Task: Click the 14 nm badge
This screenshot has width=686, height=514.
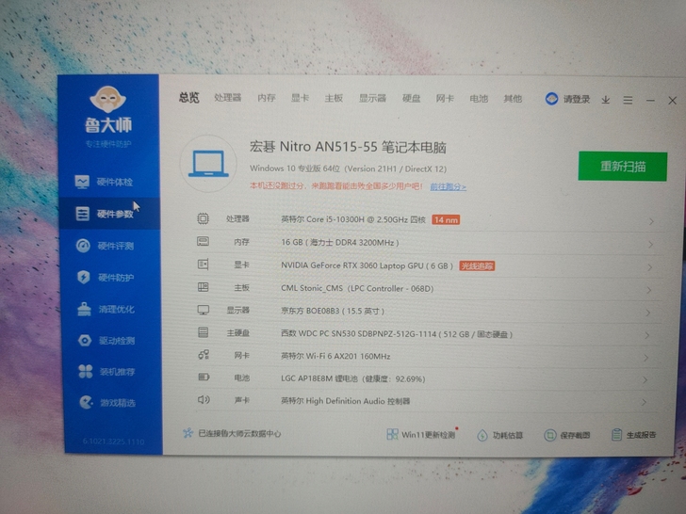Action: pos(446,220)
